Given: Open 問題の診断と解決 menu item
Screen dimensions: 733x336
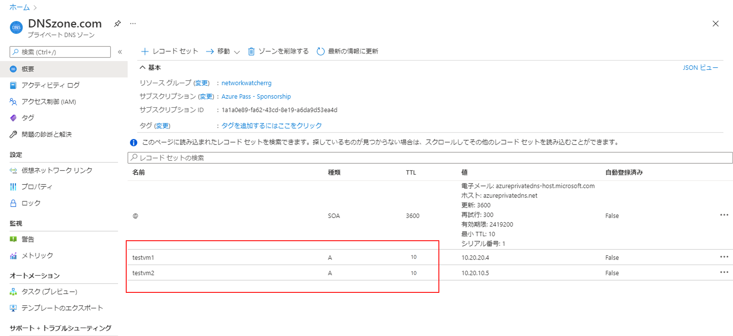Looking at the screenshot, I should (47, 134).
